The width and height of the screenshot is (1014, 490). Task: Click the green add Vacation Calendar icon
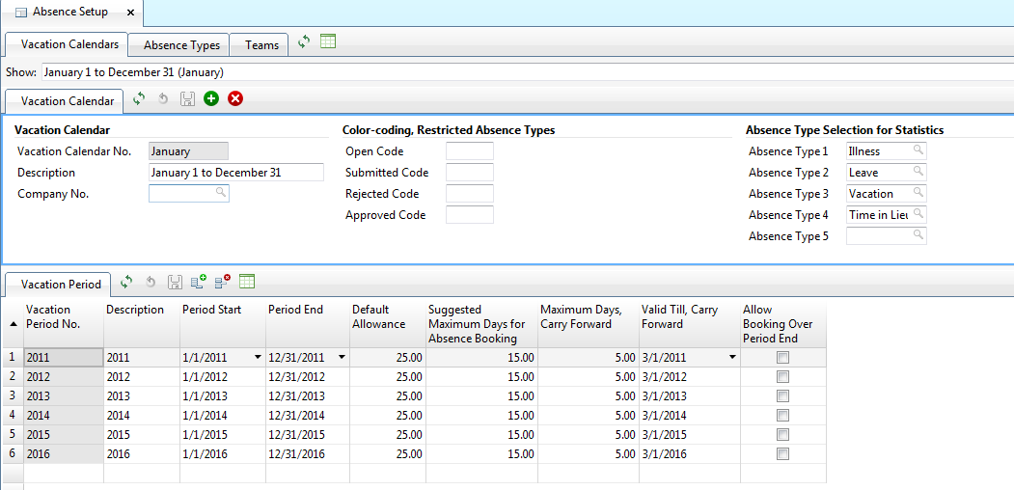(x=211, y=99)
